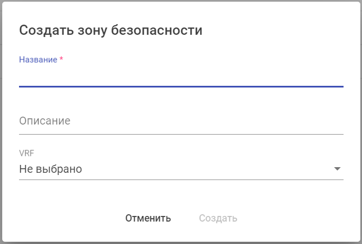362x244 pixels.
Task: Click the underline below the VRF selector
Action: tap(181, 179)
